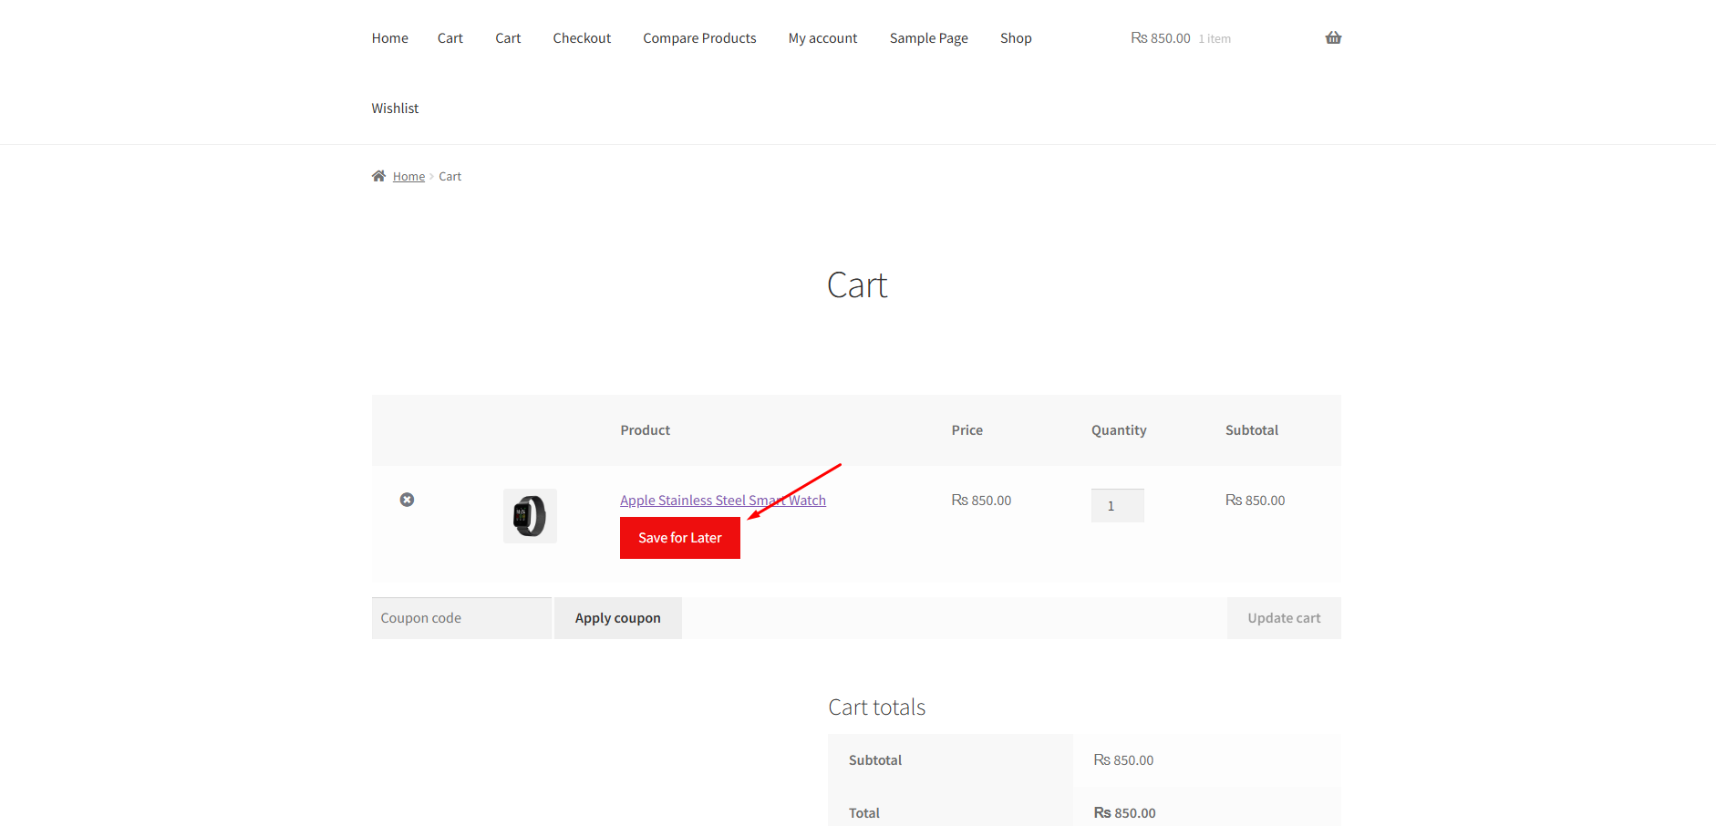Open the smart watch product thumbnail

coord(530,516)
